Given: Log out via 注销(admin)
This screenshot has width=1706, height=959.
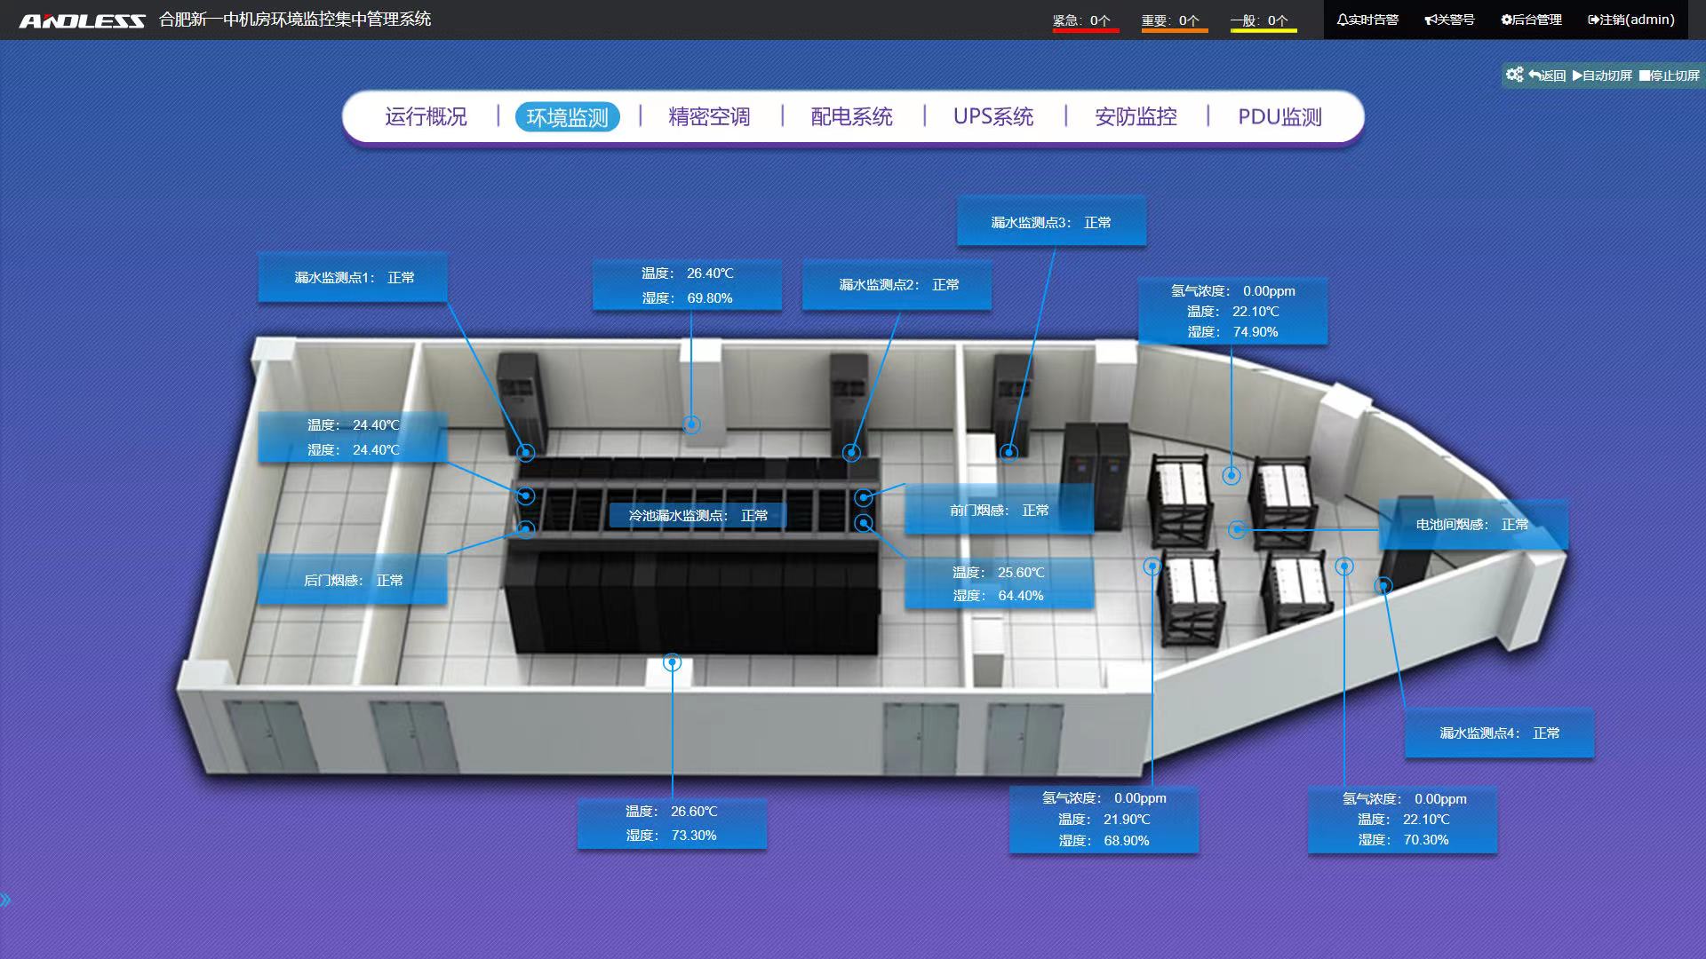Looking at the screenshot, I should pos(1630,20).
